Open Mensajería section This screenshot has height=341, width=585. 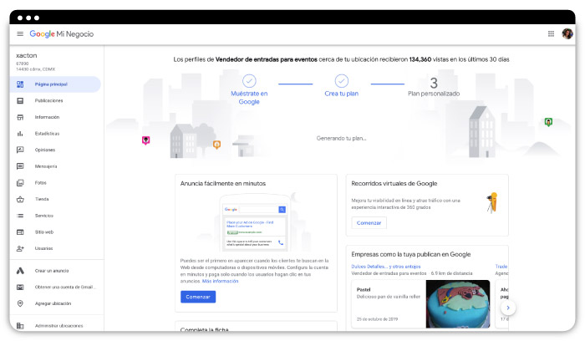46,166
